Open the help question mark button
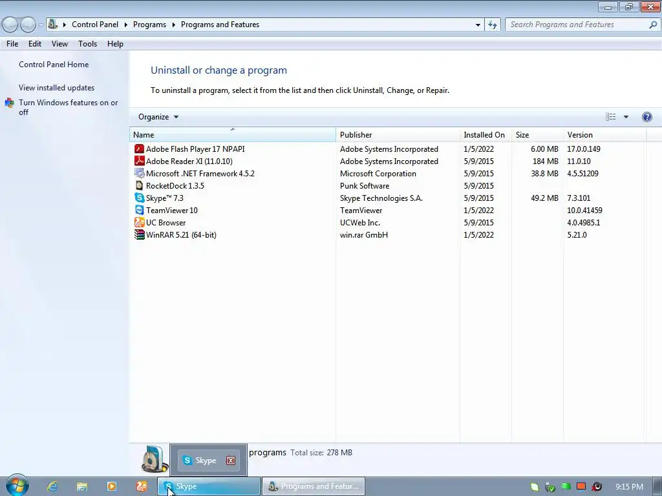 point(646,117)
